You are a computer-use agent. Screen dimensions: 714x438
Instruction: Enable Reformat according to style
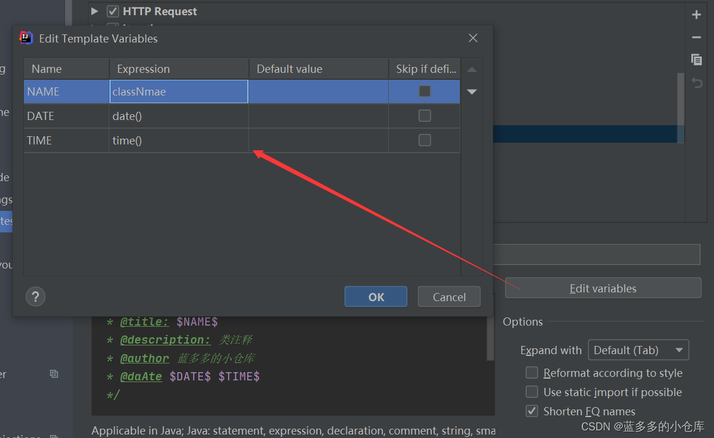531,372
